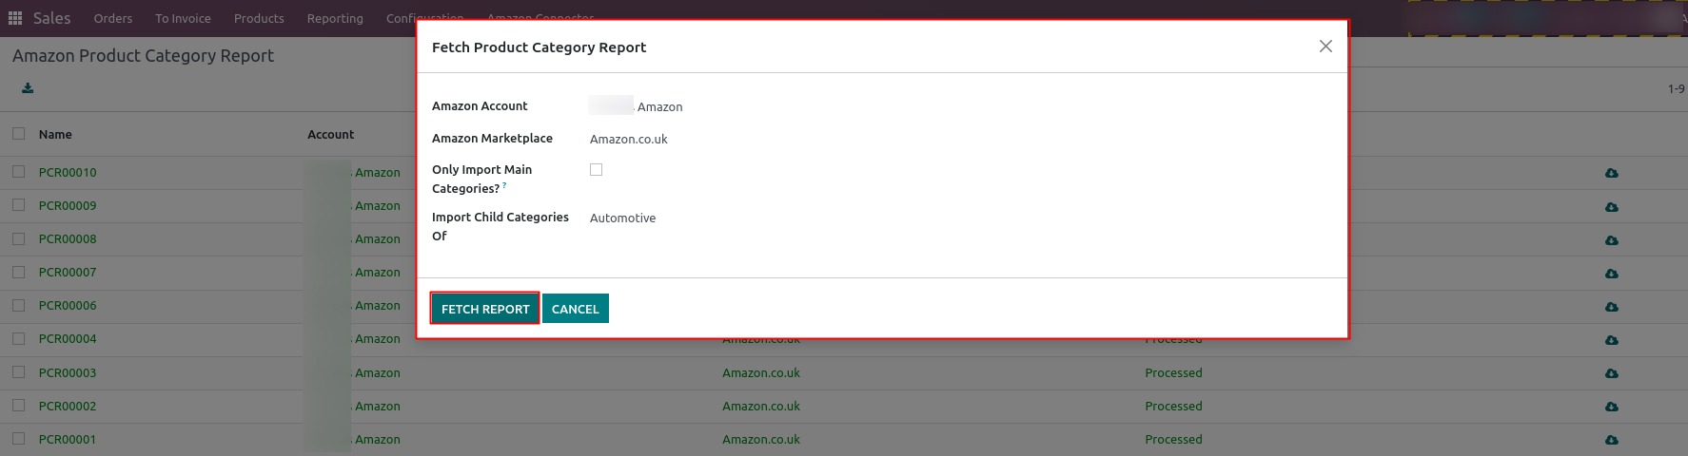Open record PCR00004 link
The image size is (1688, 456).
point(68,338)
